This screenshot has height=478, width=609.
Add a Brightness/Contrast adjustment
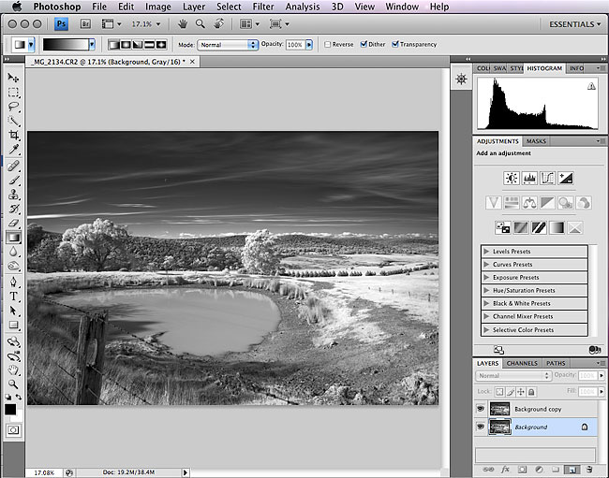(x=512, y=178)
